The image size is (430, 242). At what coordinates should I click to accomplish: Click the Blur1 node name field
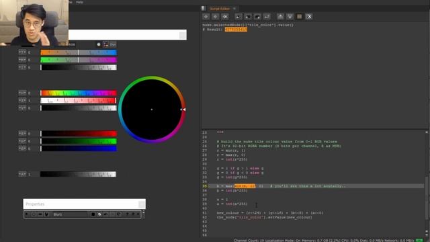click(x=69, y=214)
